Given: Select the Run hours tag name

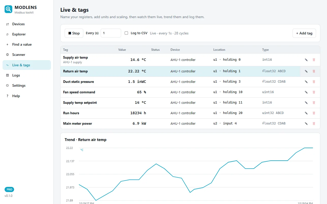Looking at the screenshot, I should click(x=71, y=113).
